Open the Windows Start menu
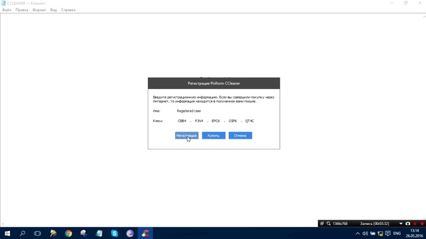 click(x=7, y=233)
